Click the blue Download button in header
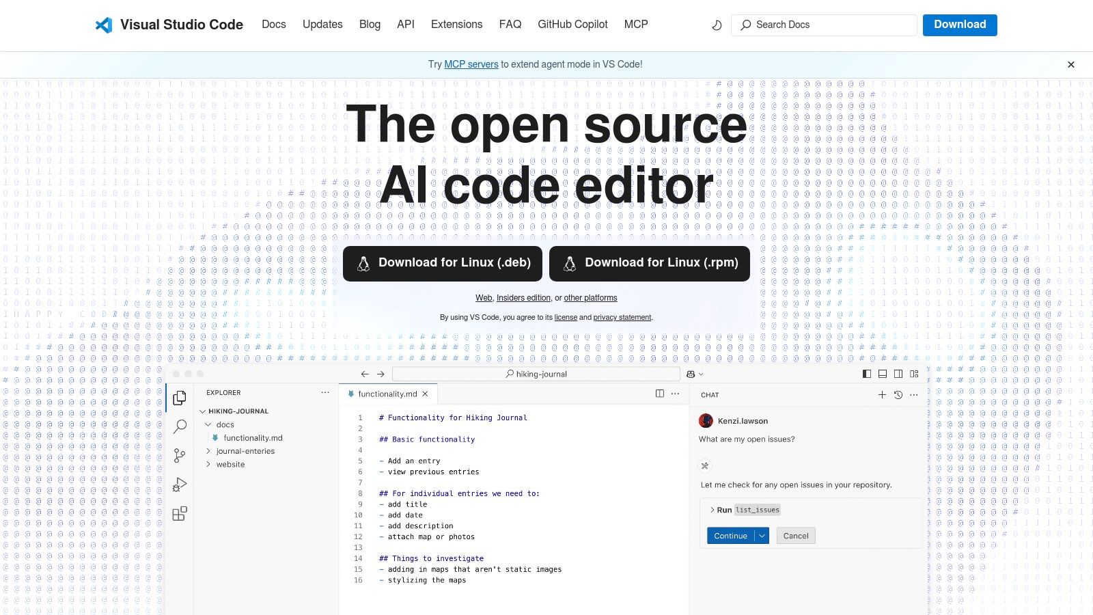1093x615 pixels. [x=960, y=25]
